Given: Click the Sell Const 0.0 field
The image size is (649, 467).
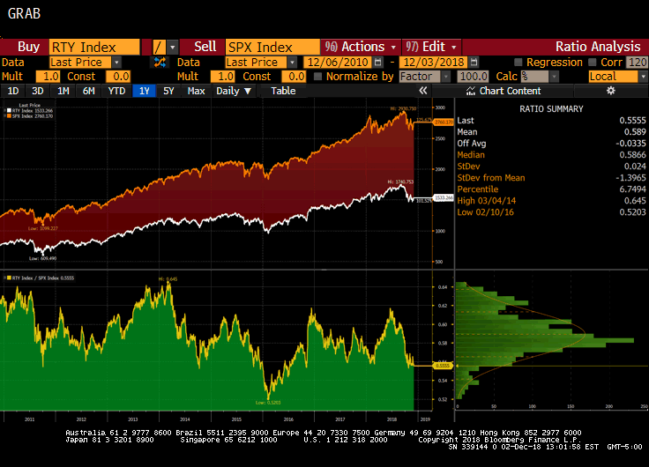Looking at the screenshot, I should 294,77.
